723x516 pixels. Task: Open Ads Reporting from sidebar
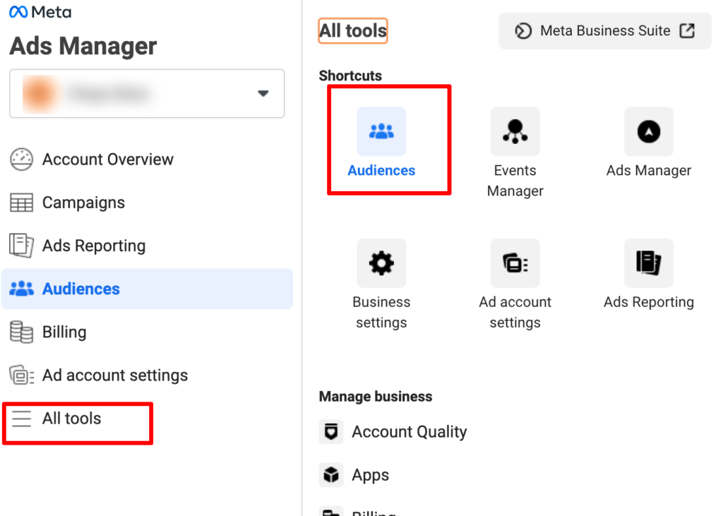(x=94, y=246)
